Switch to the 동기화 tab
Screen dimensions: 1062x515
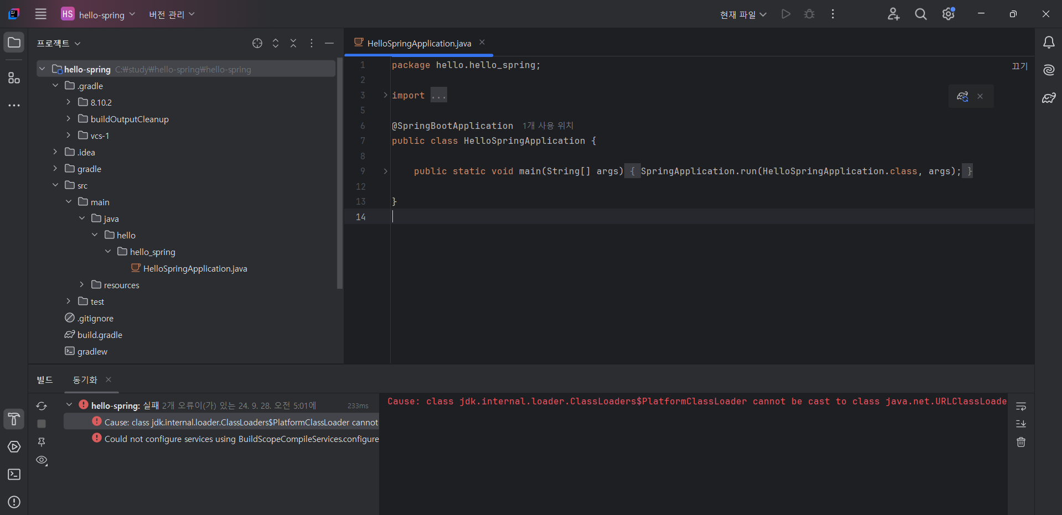85,379
